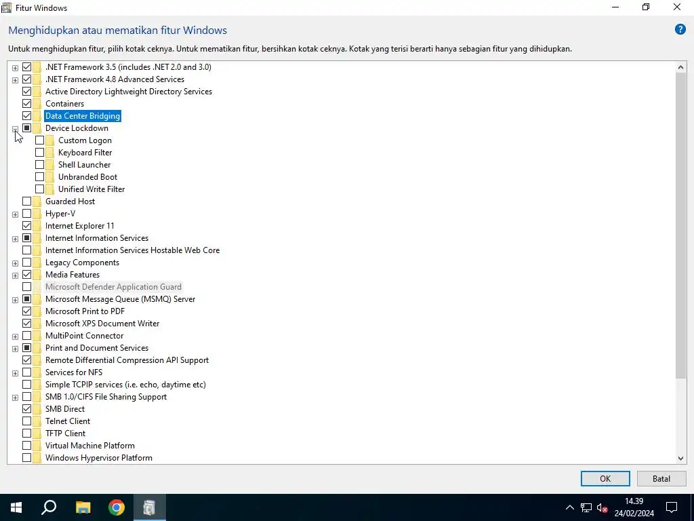694x521 pixels.
Task: Click the folder icon beside Hyper-V
Action: tap(37, 214)
